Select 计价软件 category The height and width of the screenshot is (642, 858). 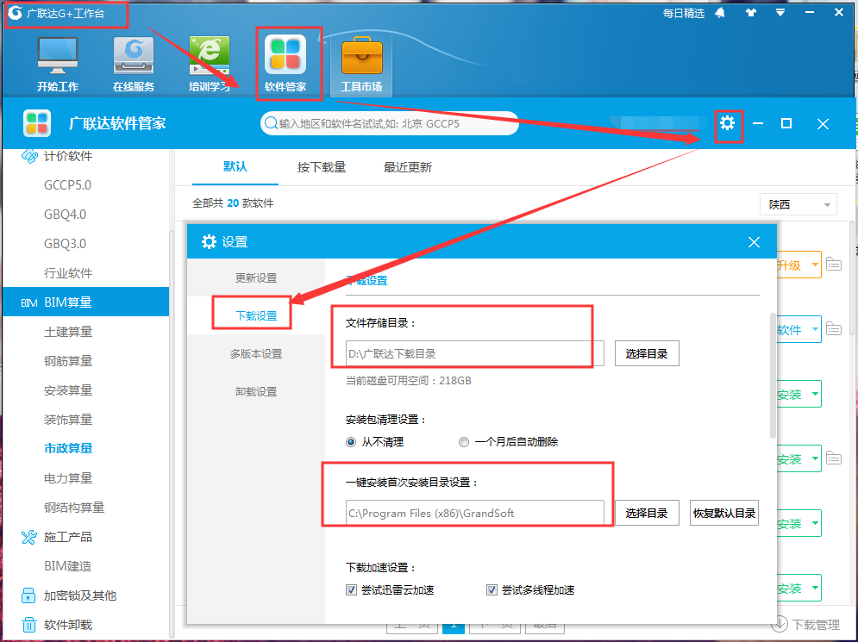coord(68,156)
